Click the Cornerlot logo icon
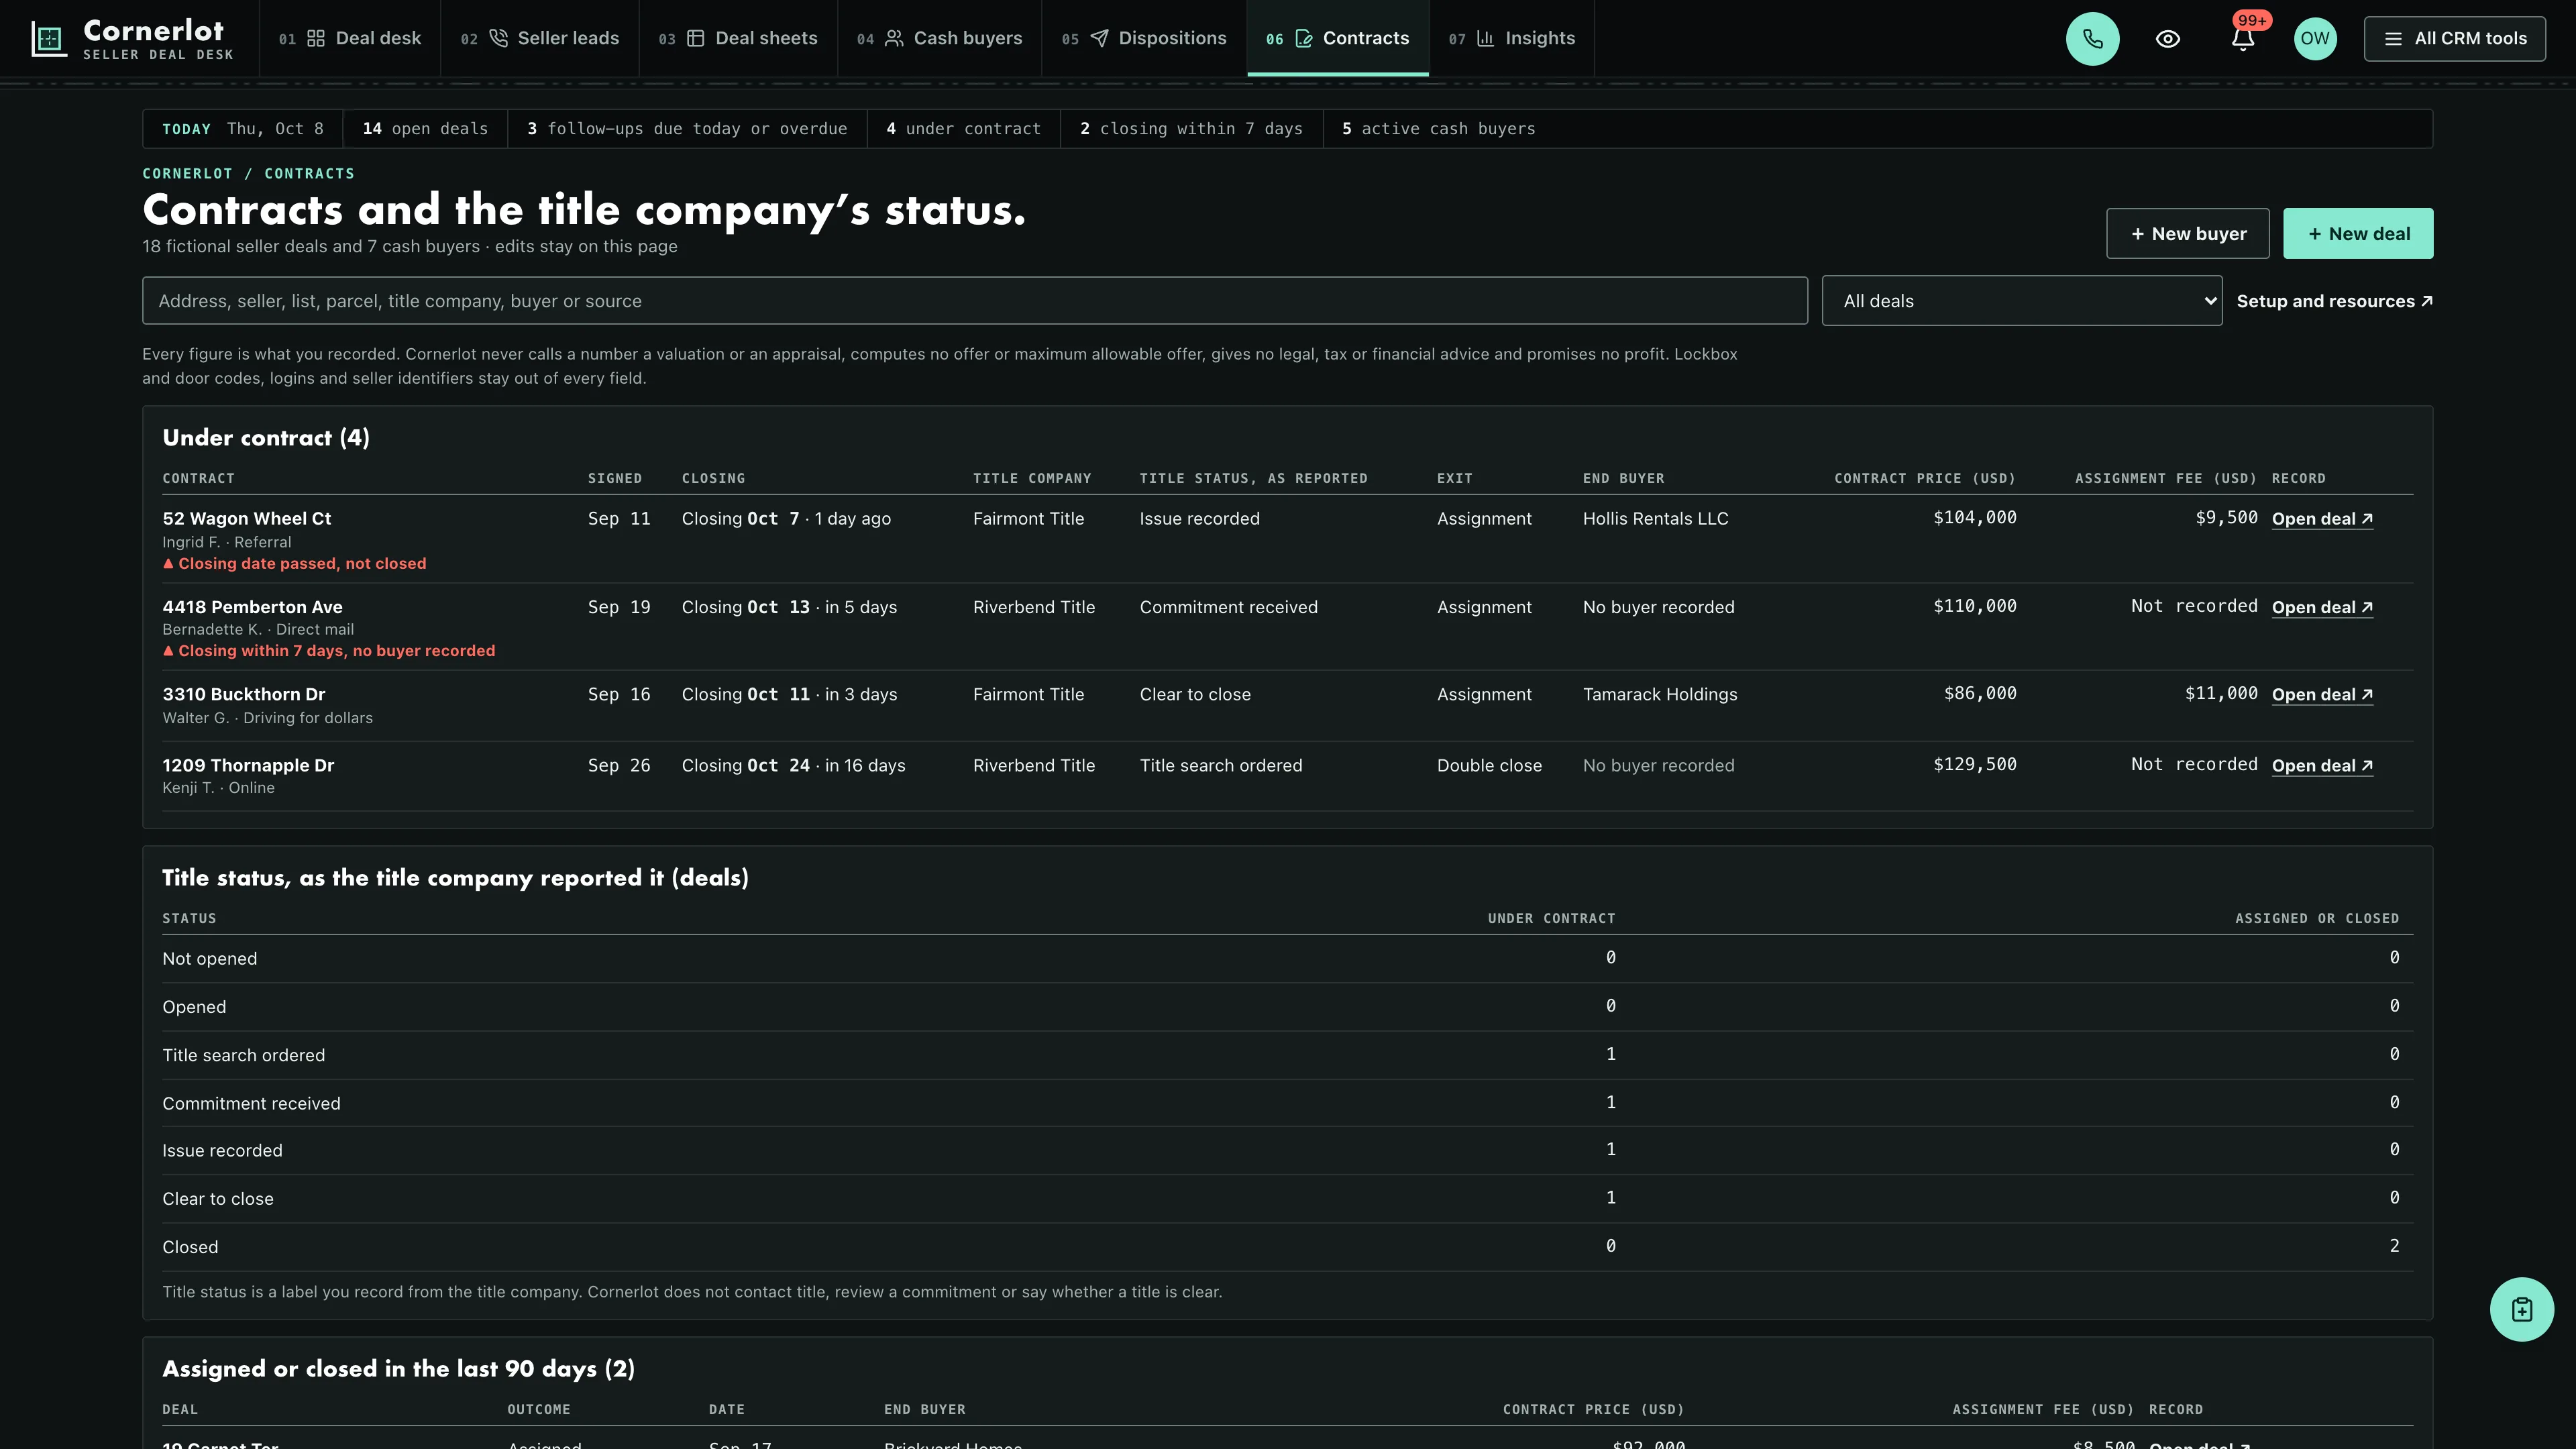The width and height of the screenshot is (2576, 1449). [x=49, y=39]
